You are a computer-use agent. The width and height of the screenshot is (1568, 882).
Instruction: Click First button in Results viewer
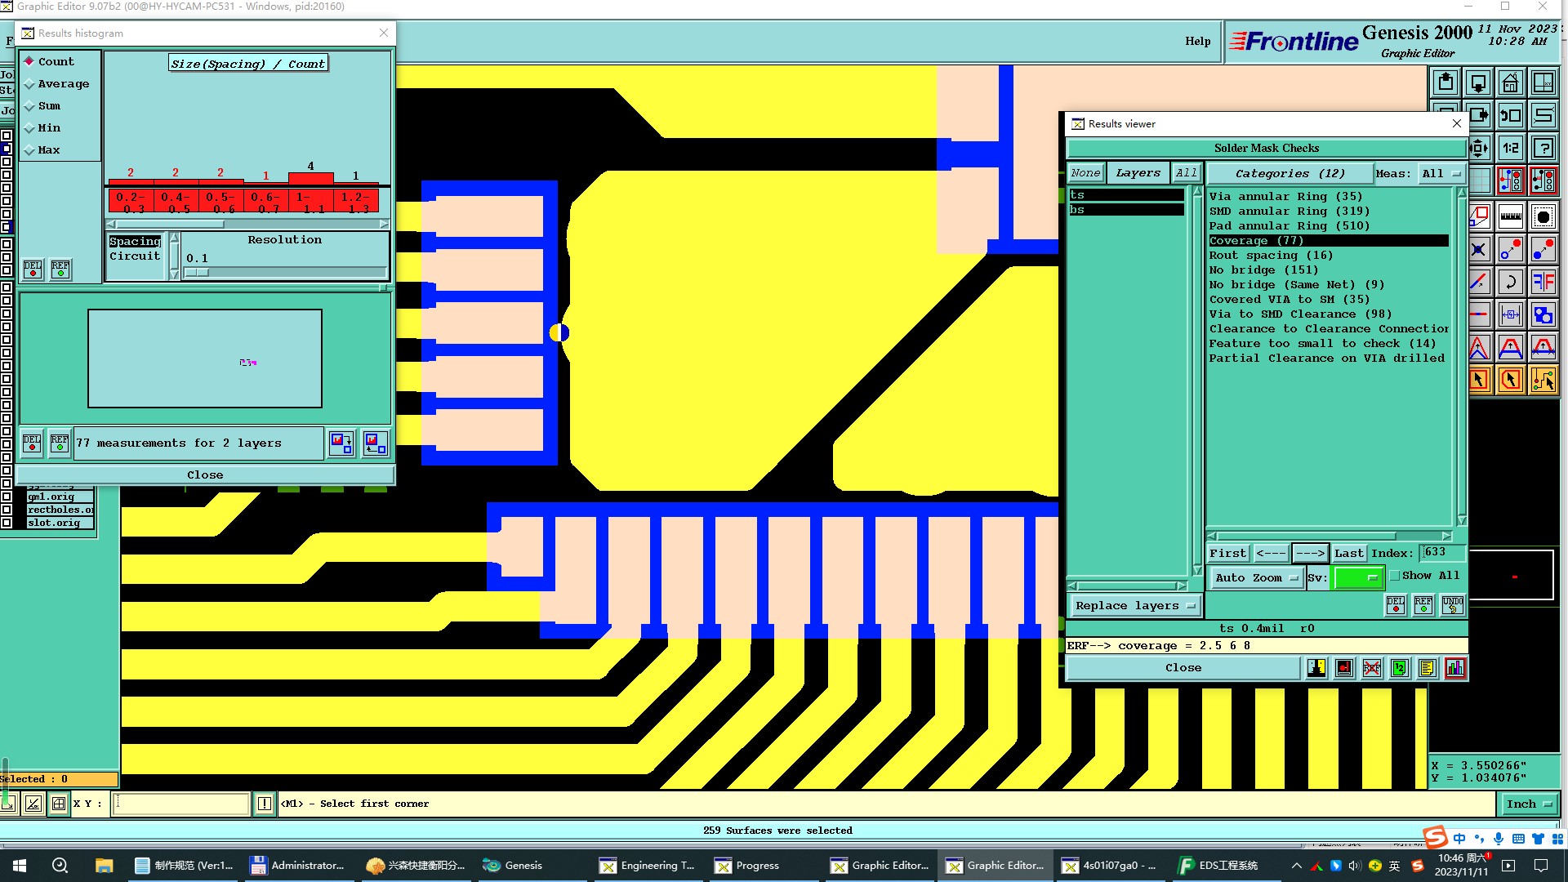coord(1227,554)
